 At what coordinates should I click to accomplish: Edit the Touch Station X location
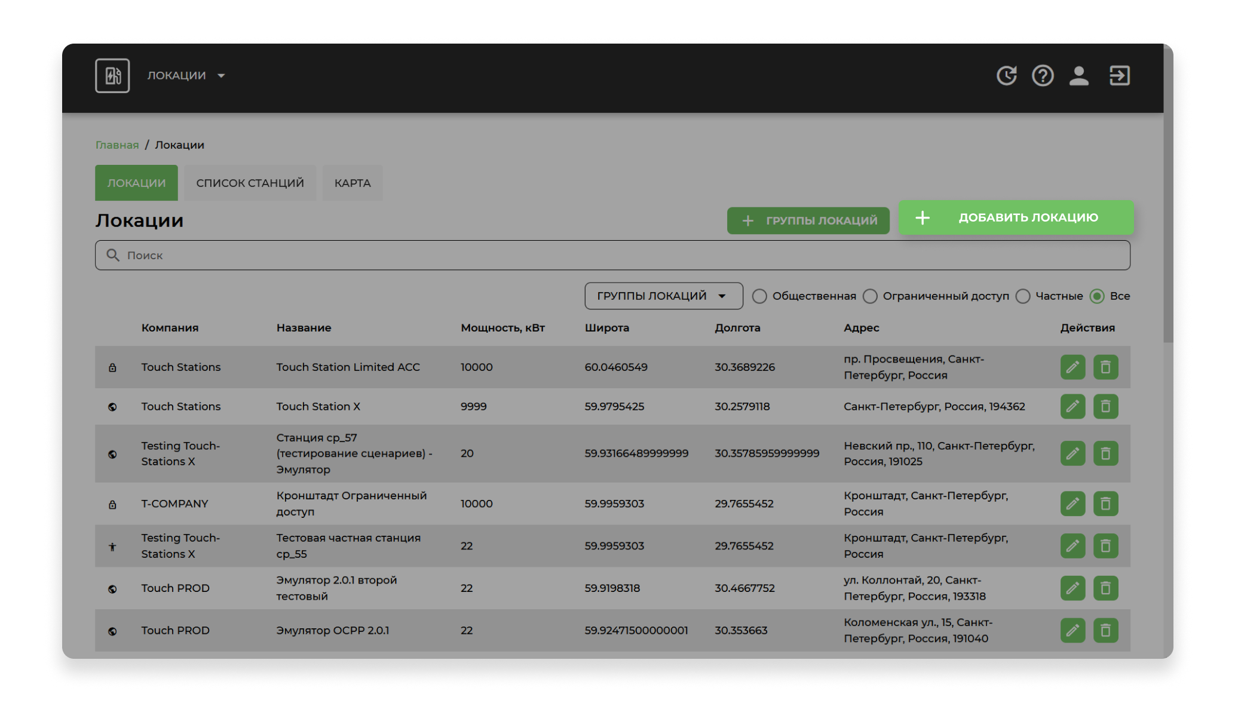(1072, 406)
